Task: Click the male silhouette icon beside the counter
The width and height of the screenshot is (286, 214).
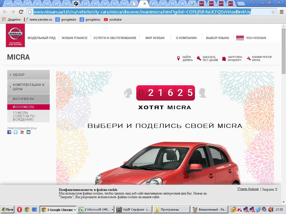Action: pos(202,93)
